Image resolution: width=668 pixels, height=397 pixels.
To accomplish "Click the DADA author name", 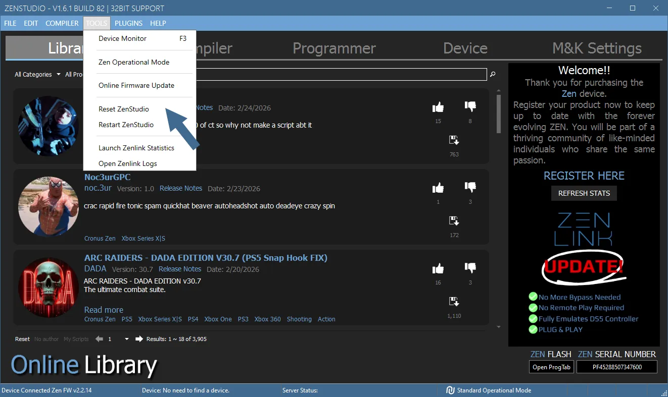I will [95, 269].
